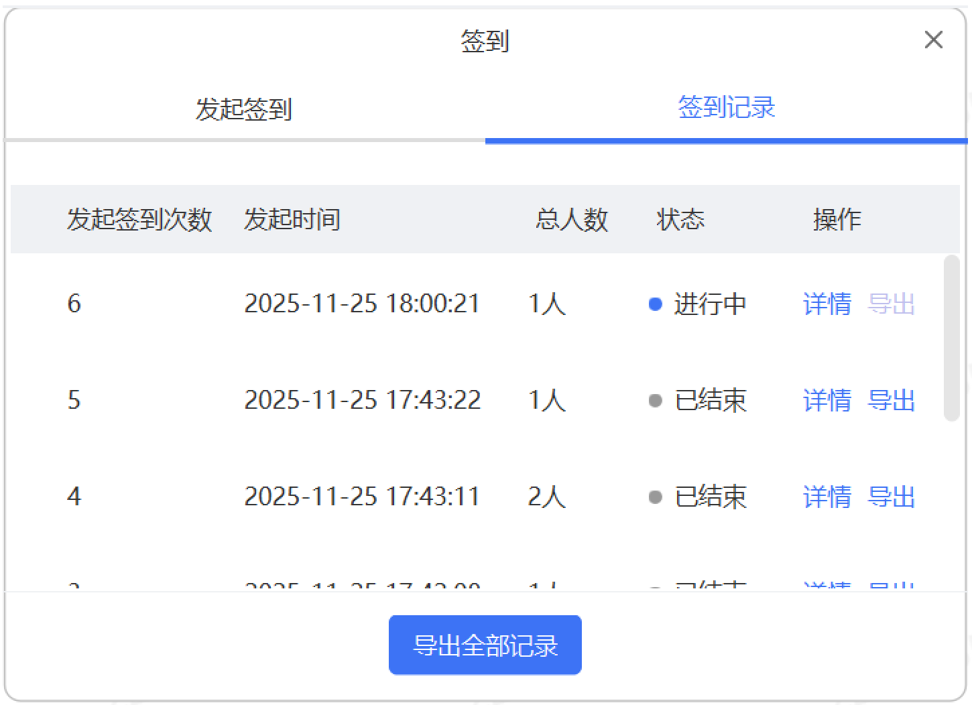Click the grey 已结束 dot in record 5

pyautogui.click(x=656, y=401)
